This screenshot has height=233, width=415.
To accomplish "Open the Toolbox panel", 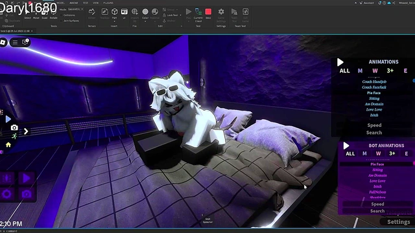I will (105, 14).
